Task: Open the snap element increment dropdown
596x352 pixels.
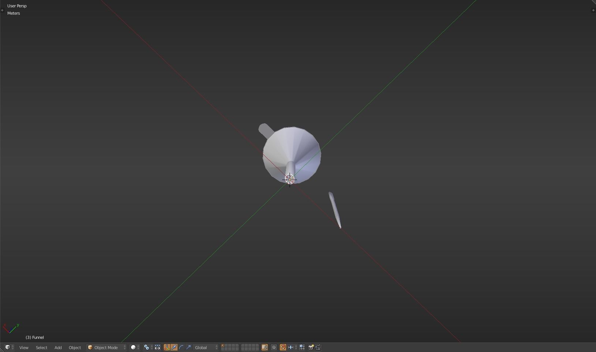Action: [292, 347]
